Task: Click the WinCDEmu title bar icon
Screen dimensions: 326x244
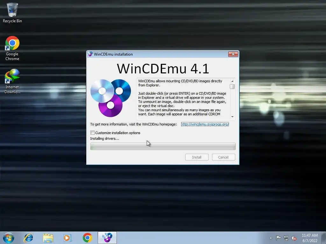Action: [x=90, y=54]
